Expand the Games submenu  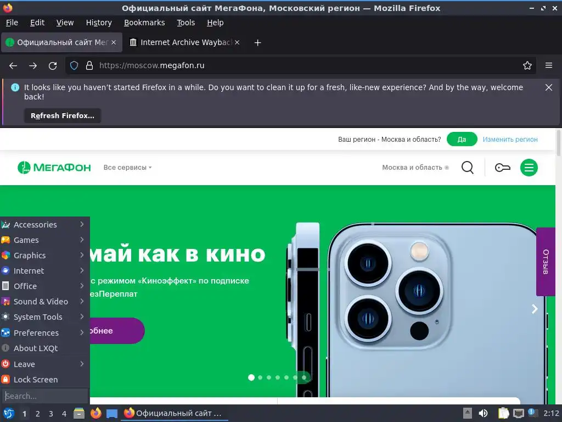(x=44, y=240)
